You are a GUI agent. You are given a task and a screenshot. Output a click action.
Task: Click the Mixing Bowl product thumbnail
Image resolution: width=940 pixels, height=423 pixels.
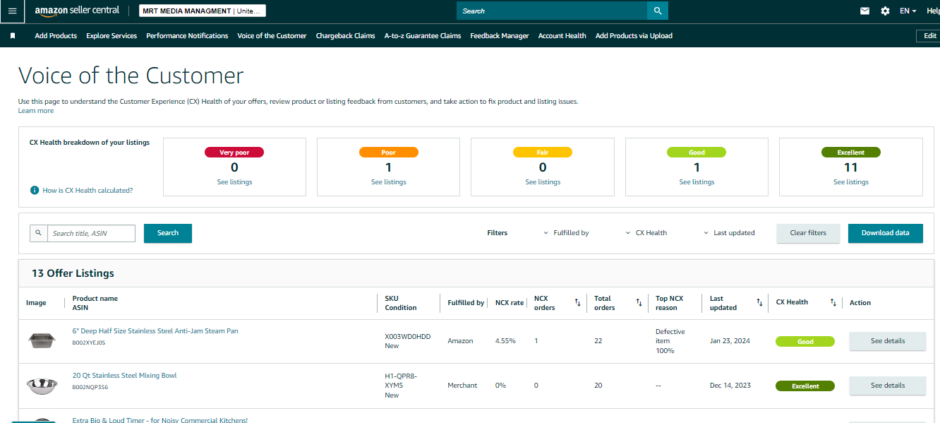pyautogui.click(x=42, y=386)
